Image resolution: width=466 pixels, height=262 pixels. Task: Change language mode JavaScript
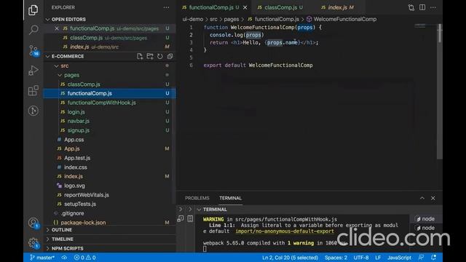tap(399, 258)
